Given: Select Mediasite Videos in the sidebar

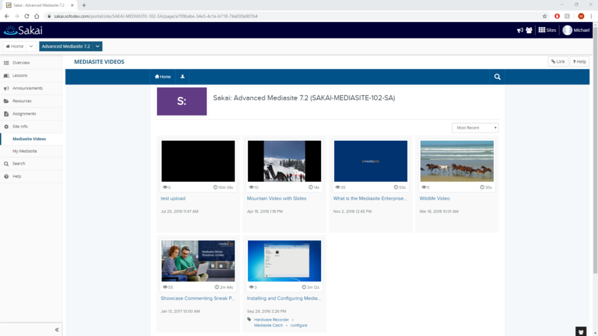Looking at the screenshot, I should pos(31,139).
